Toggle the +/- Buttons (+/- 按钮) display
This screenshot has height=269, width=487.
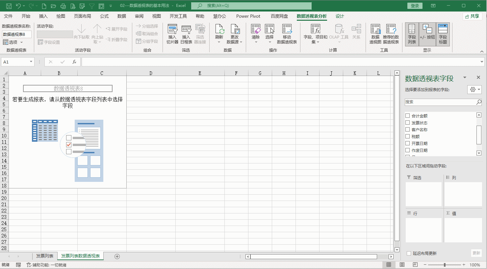click(x=427, y=34)
